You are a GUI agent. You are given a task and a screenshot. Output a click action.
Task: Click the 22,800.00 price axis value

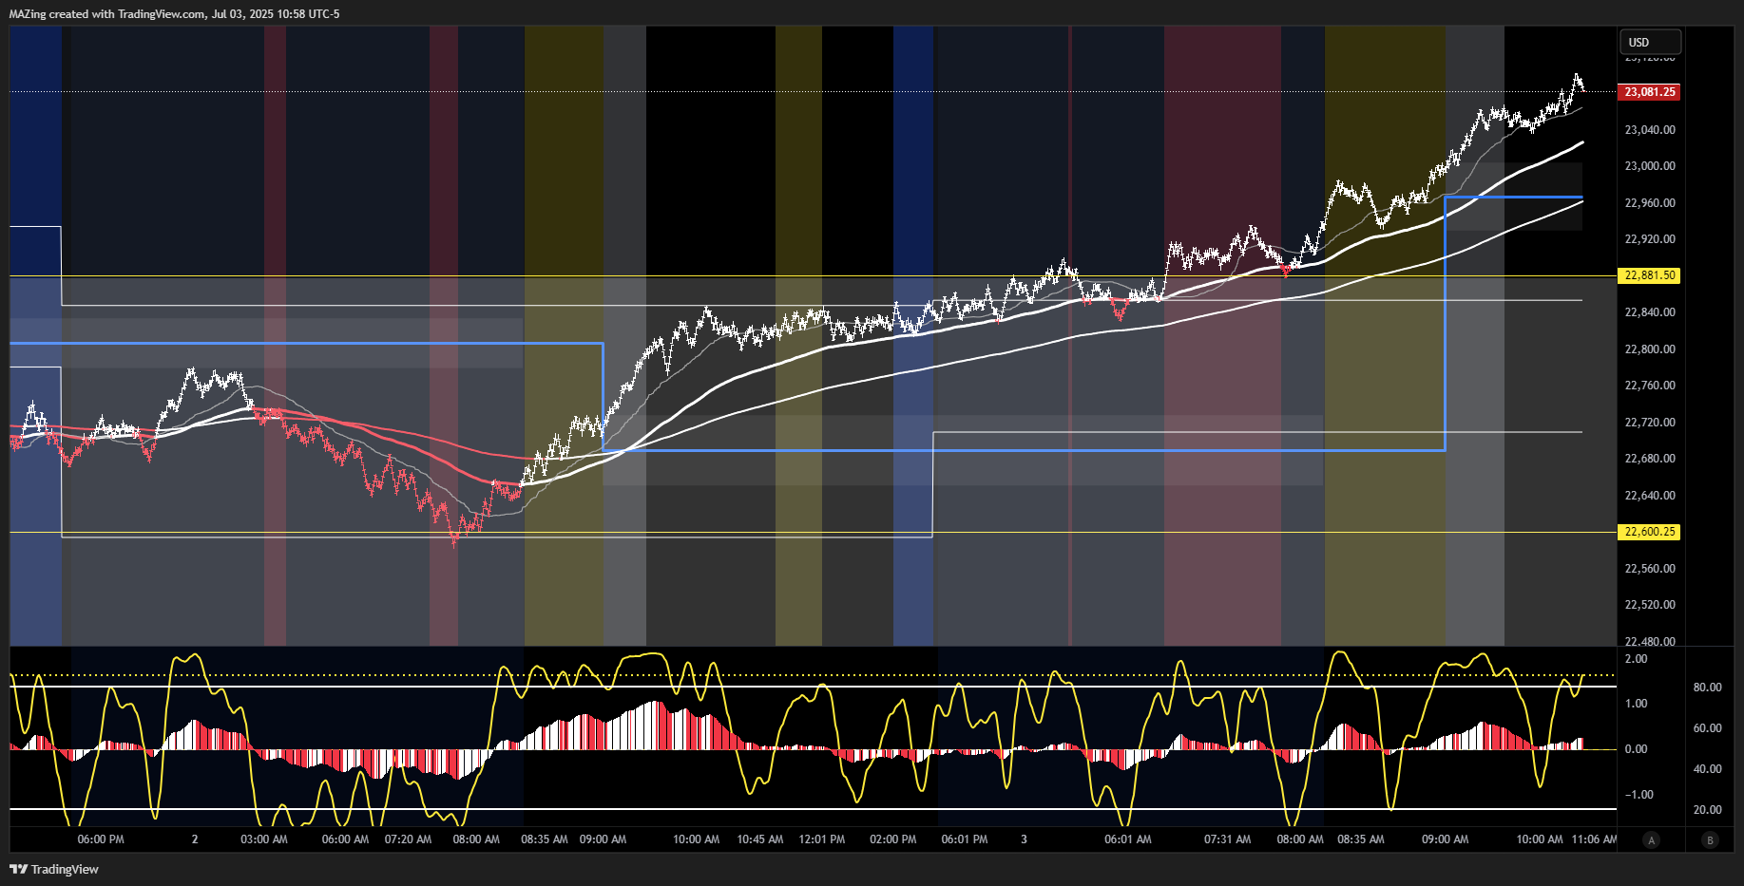(1650, 349)
